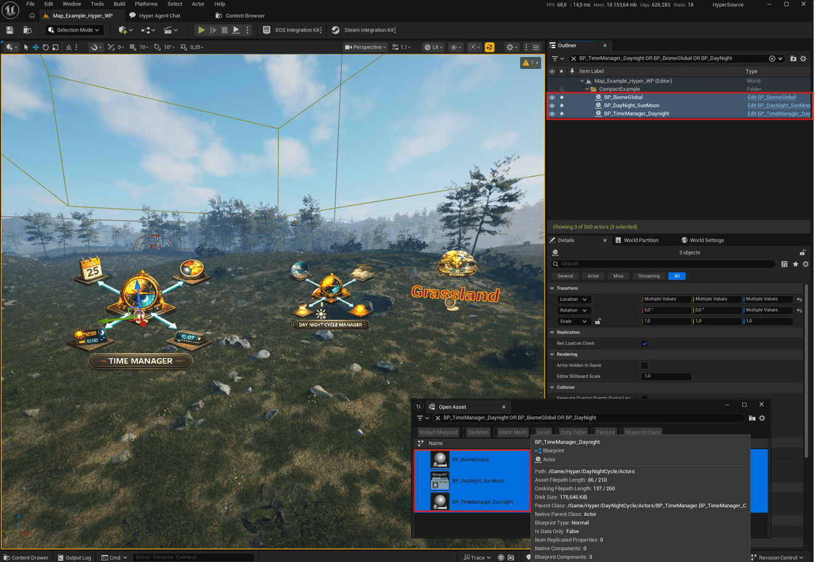Open the Open Asset dialog settings gear
The height and width of the screenshot is (562, 815).
762,418
